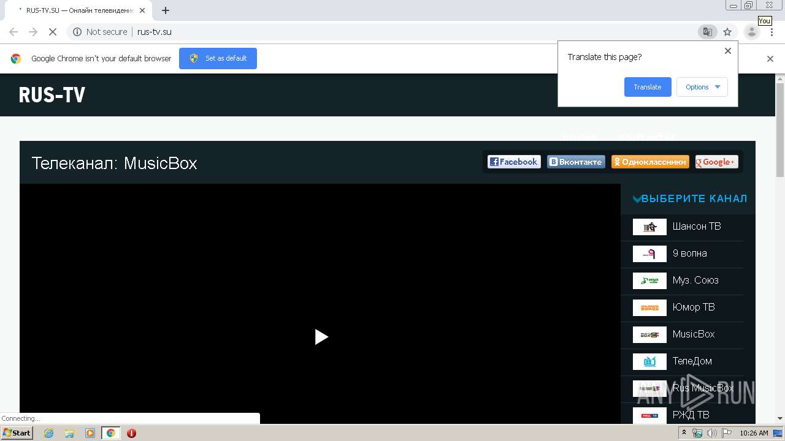Image resolution: width=785 pixels, height=441 pixels.
Task: Click the Action Center flag icon
Action: (x=727, y=433)
